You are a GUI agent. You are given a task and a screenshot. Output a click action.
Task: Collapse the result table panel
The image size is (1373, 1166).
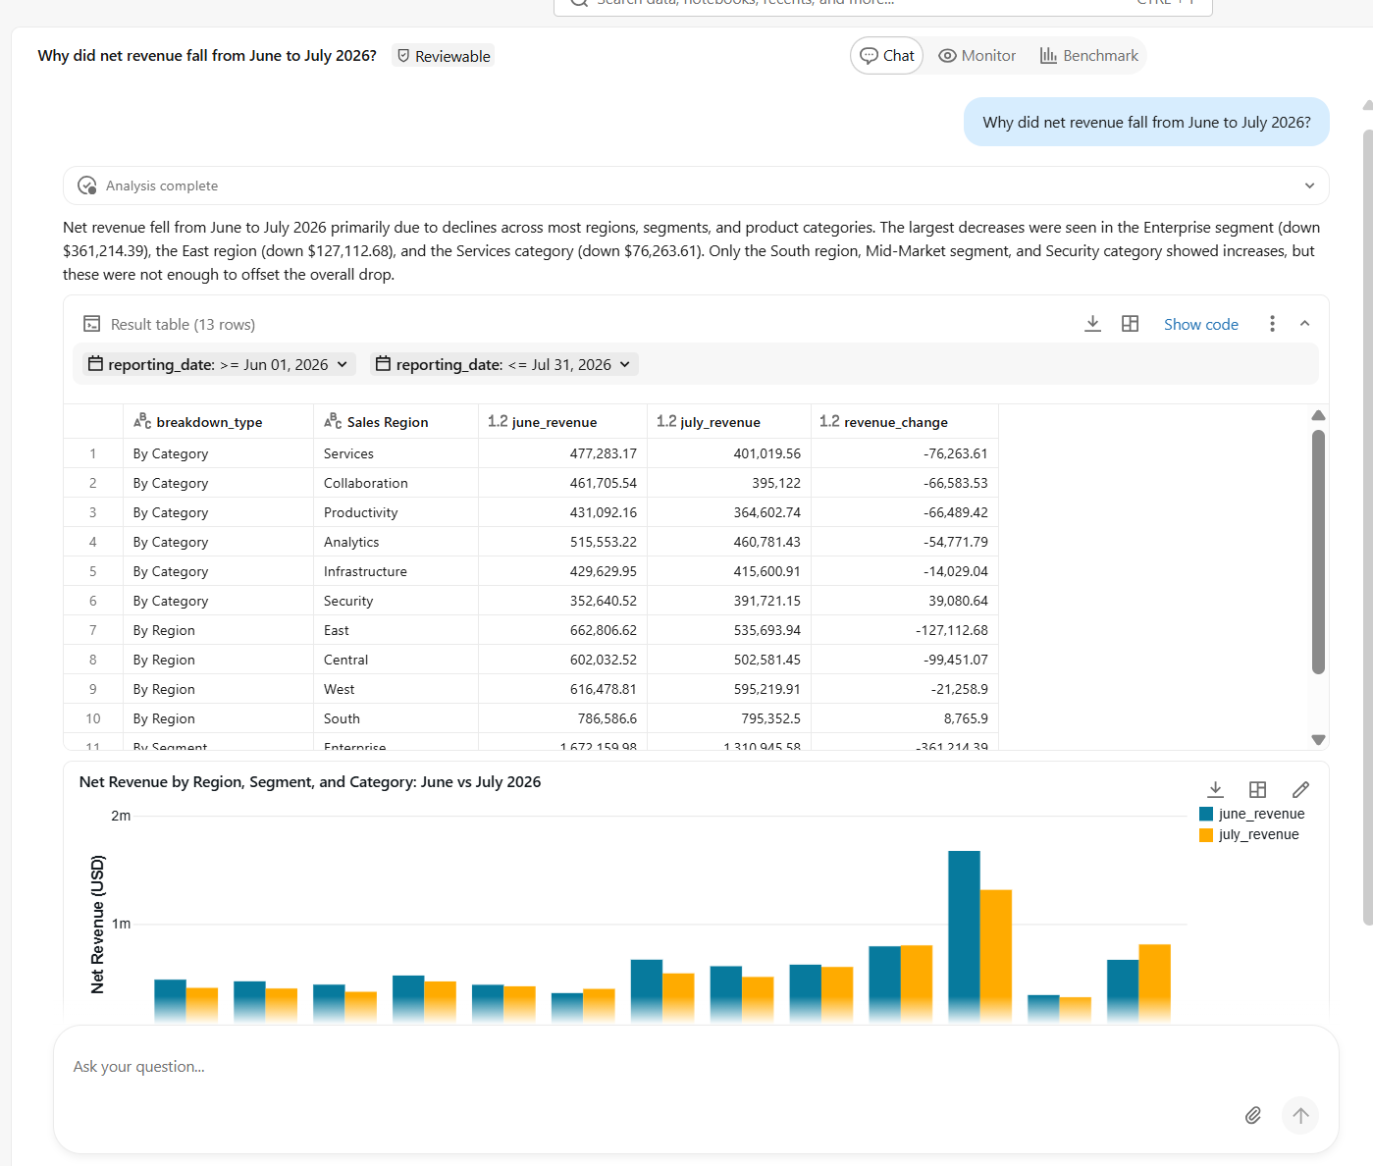(x=1304, y=324)
